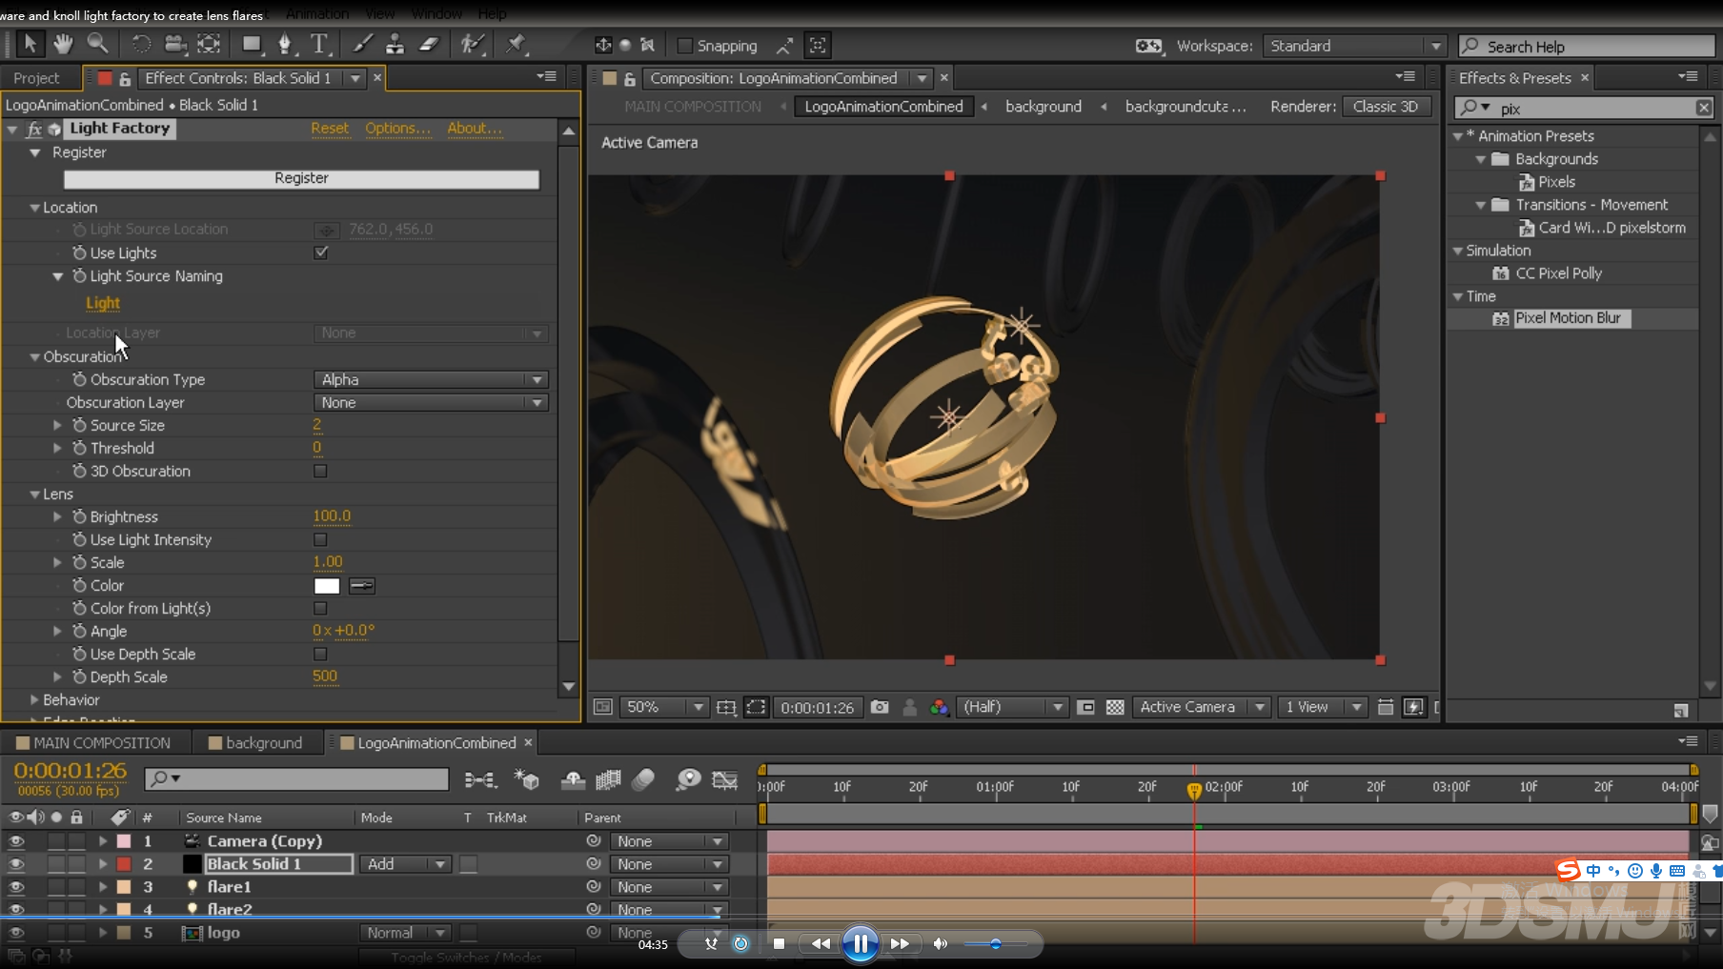This screenshot has width=1723, height=969.
Task: Select background in composition navigator
Action: 1044,107
